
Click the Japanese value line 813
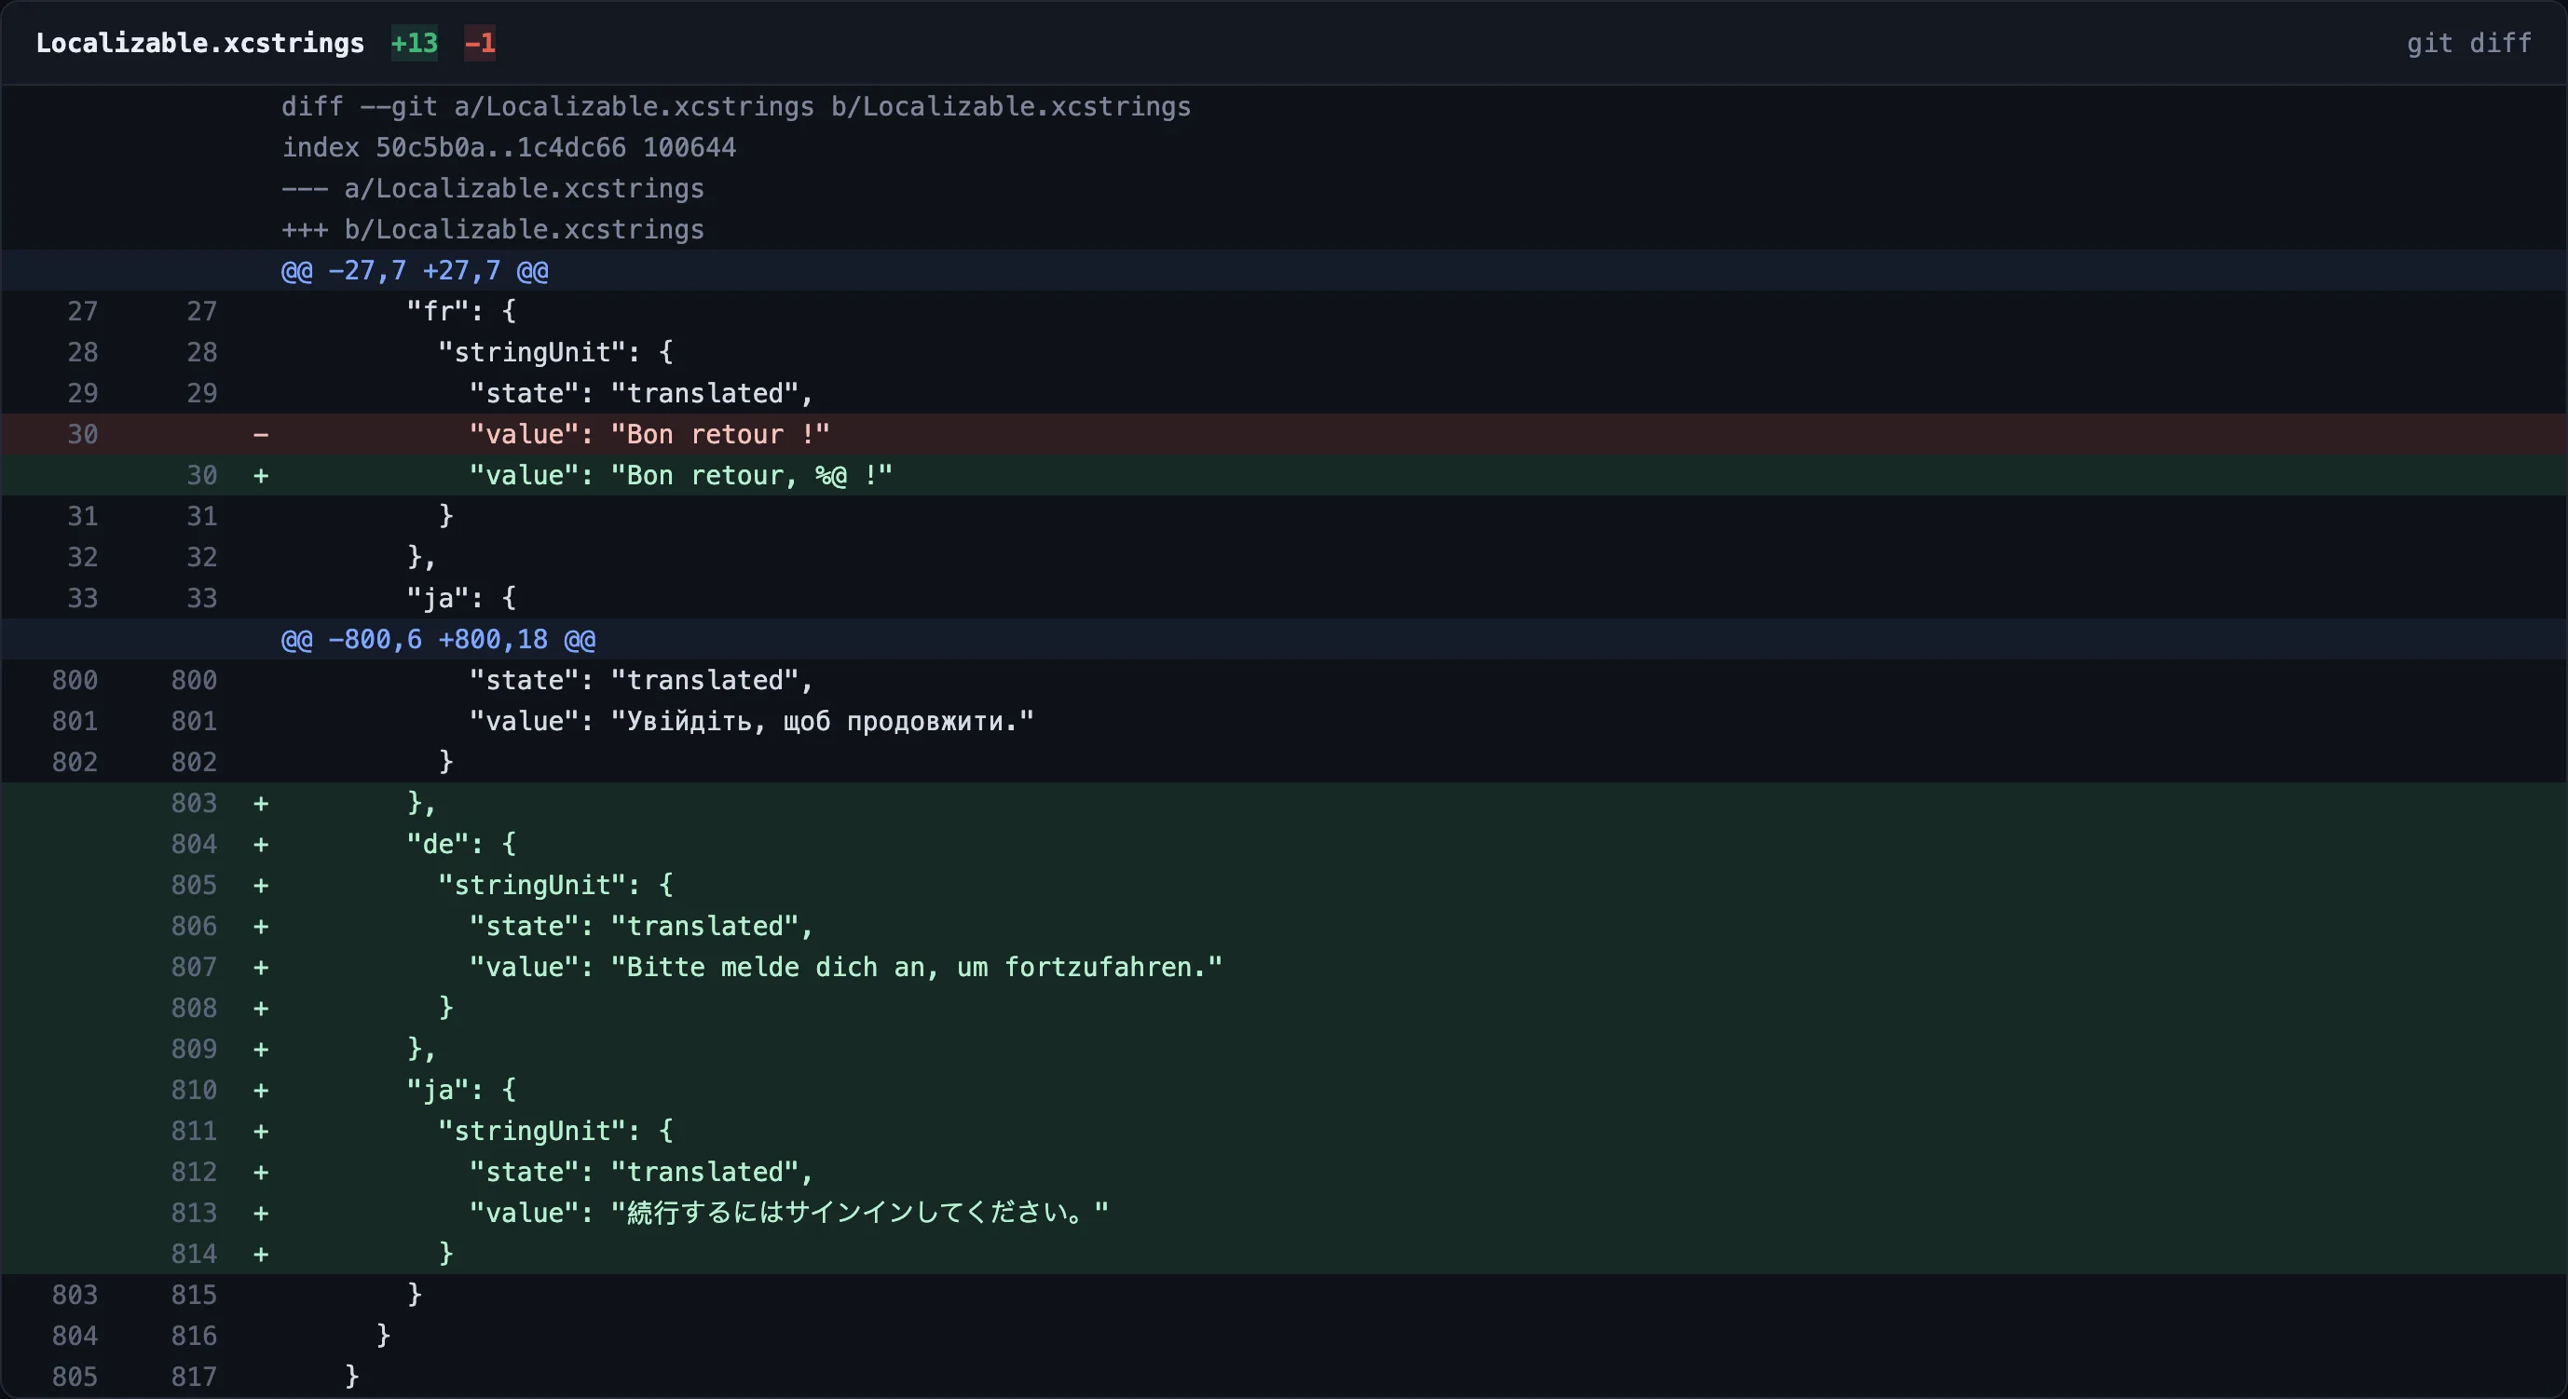click(1284, 1213)
